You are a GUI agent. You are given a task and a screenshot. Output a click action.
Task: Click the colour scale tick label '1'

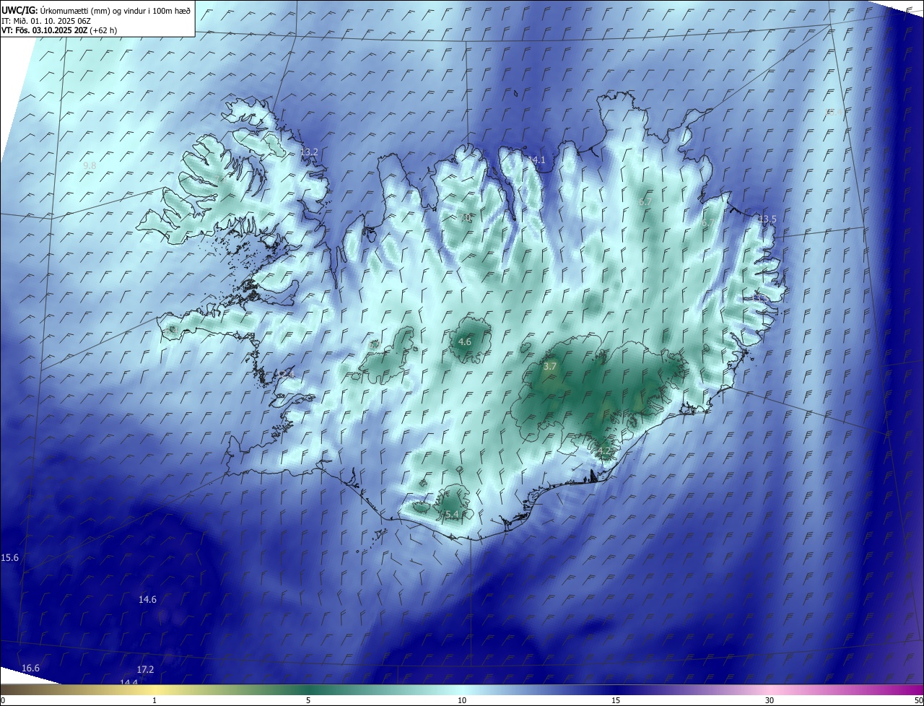(154, 700)
